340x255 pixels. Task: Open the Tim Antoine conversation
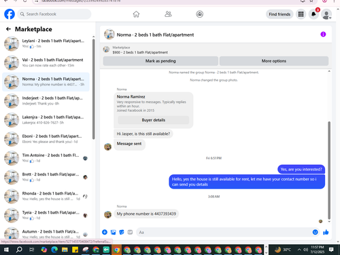point(46,158)
